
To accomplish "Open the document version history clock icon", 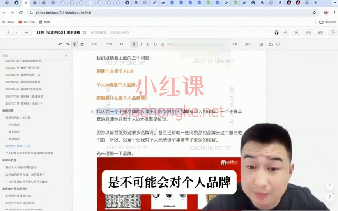I will click(x=286, y=32).
